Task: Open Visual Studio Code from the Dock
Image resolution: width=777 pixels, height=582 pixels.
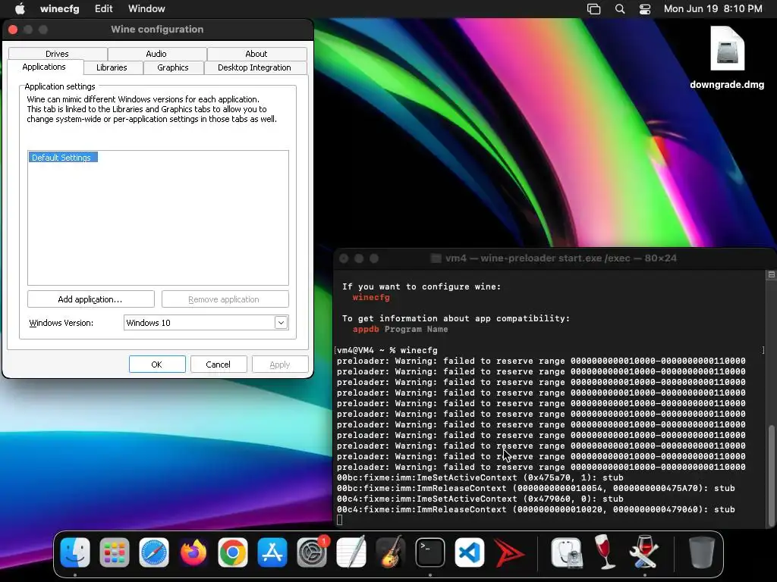Action: [469, 552]
